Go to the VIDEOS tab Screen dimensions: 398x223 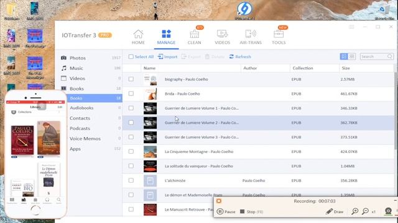(223, 37)
